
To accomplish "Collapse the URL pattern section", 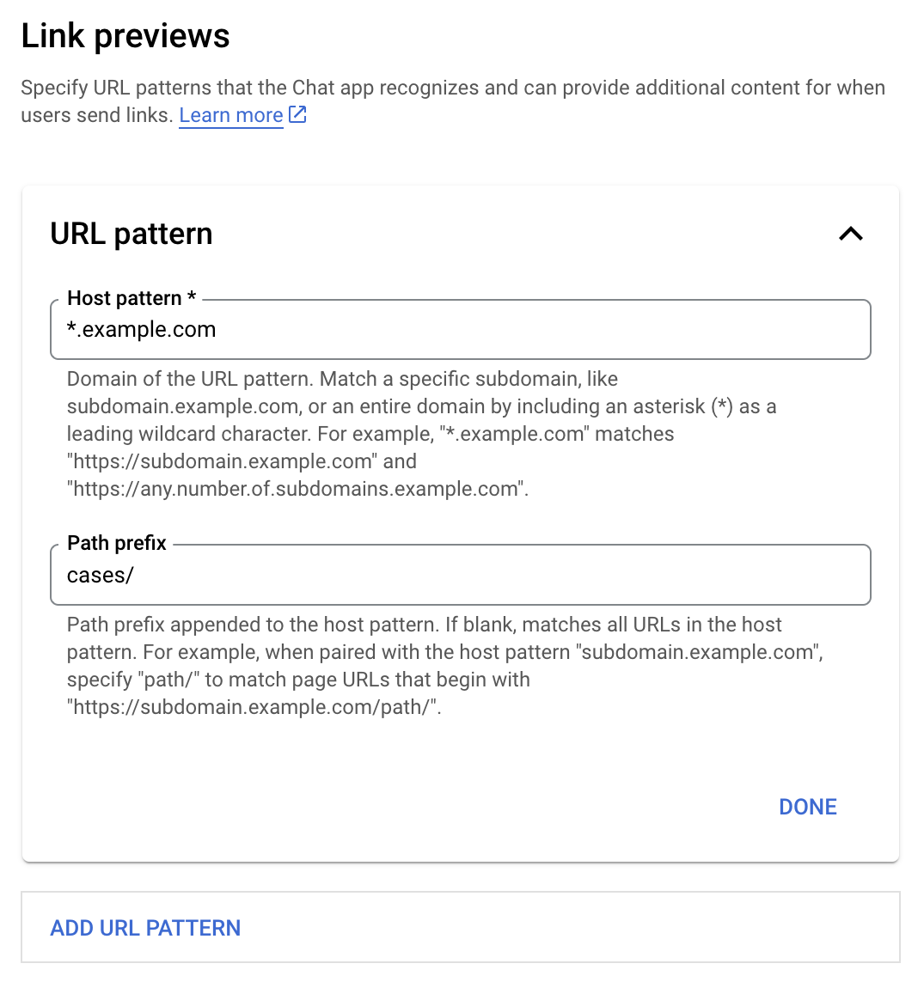I will click(851, 234).
